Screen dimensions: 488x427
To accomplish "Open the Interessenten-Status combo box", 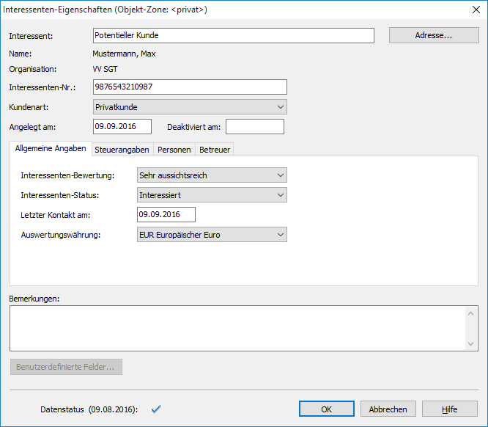I will pyautogui.click(x=212, y=195).
